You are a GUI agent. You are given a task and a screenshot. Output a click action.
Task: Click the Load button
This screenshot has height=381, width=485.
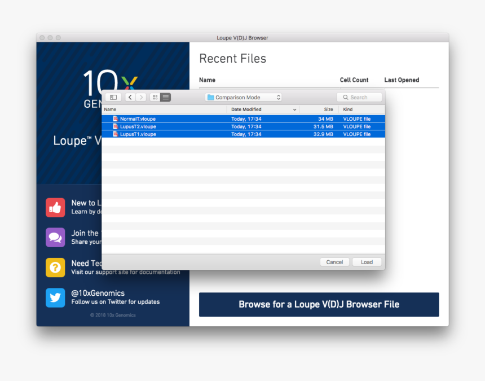pos(367,261)
